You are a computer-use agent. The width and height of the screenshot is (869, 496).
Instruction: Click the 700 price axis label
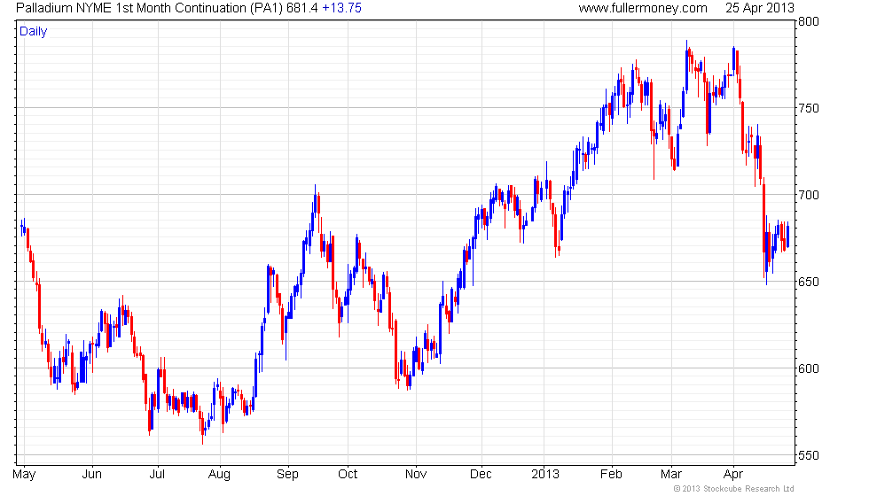point(808,195)
